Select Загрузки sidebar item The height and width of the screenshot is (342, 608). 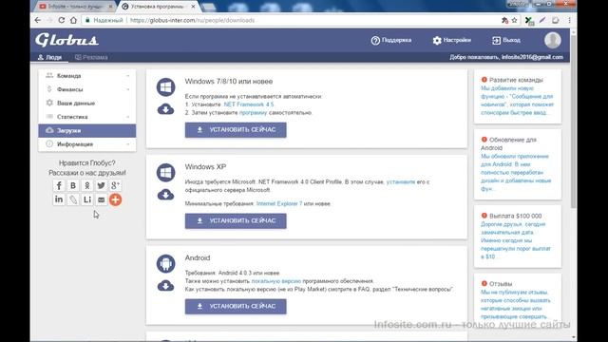[x=86, y=131]
